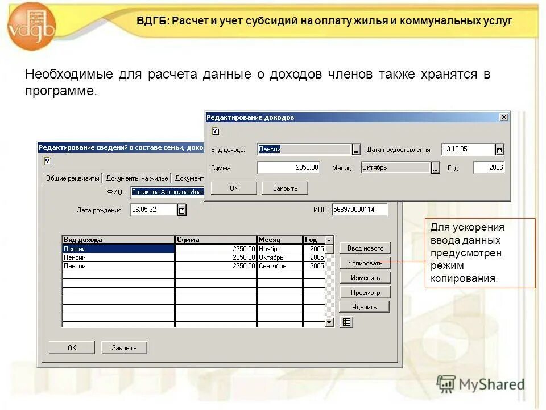Click Сентябрь month cell in table
546x410 pixels.
point(280,266)
